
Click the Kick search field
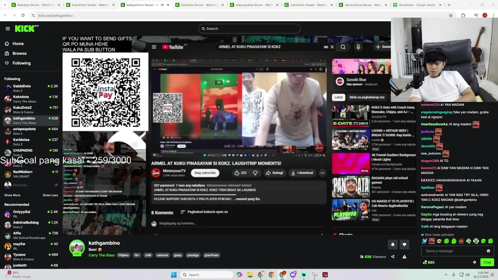(249, 28)
